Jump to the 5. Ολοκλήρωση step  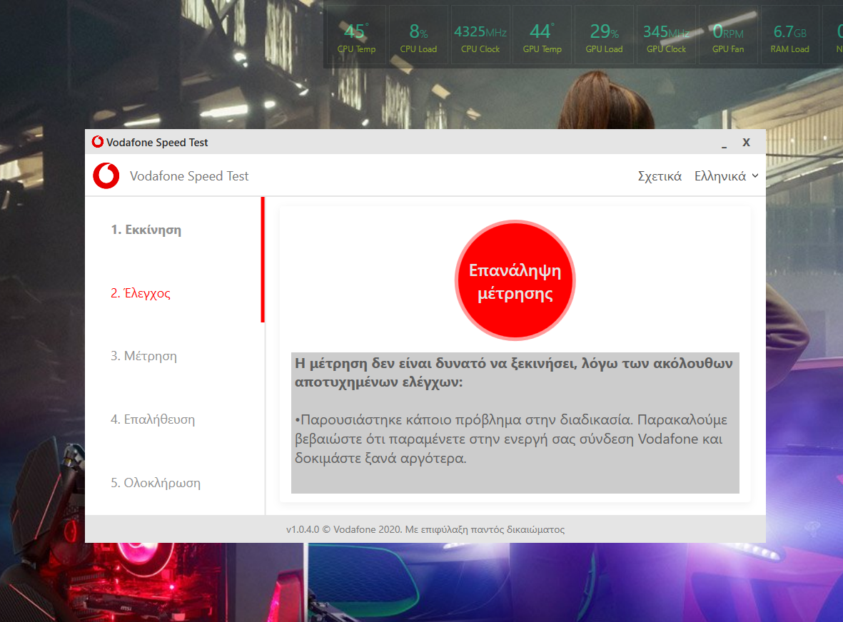click(155, 483)
